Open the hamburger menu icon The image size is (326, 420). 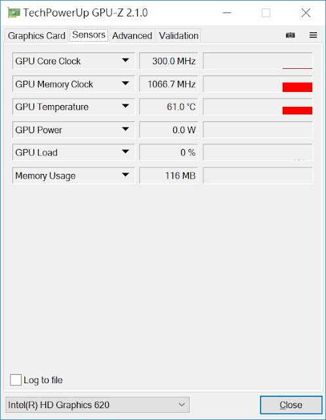tap(313, 35)
